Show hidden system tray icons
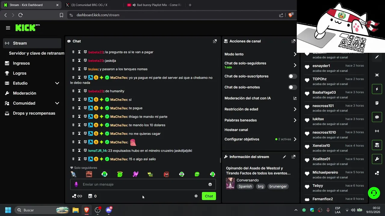Screen dimensions: 385x216 [296, 210]
